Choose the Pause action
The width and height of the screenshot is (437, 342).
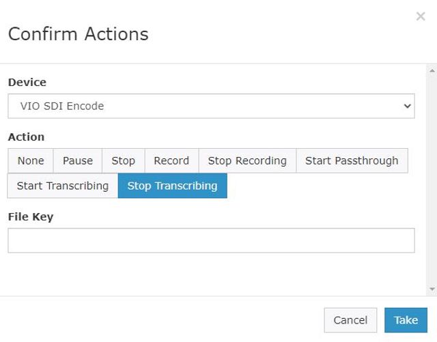[78, 160]
